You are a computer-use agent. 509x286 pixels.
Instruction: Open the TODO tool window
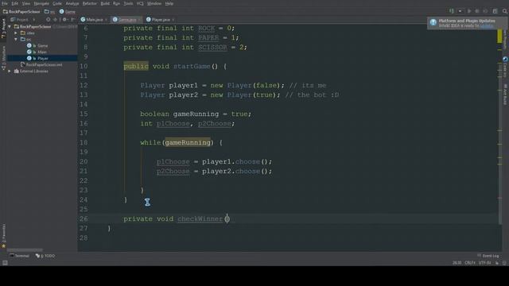click(45, 256)
